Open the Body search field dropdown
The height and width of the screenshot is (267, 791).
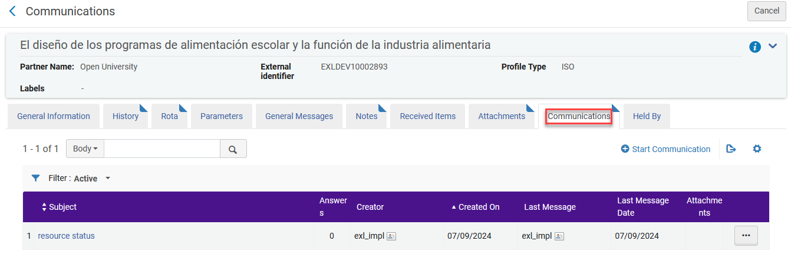click(x=85, y=149)
